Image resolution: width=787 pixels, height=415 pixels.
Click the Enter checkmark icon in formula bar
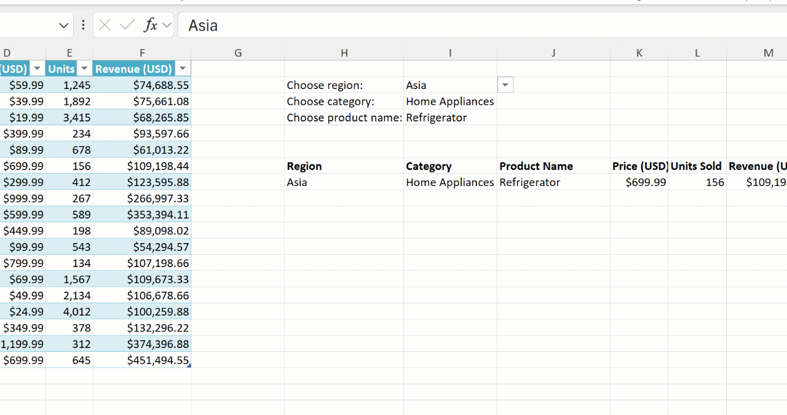pos(127,25)
